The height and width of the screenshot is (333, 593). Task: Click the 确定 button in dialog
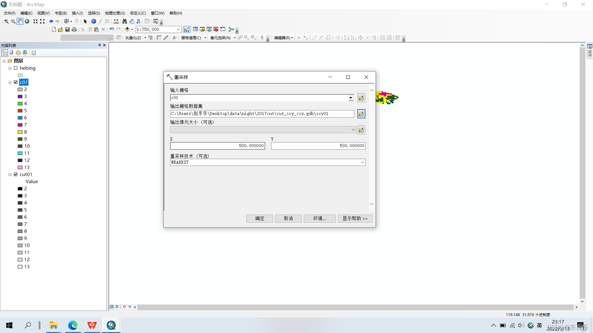pyautogui.click(x=259, y=218)
